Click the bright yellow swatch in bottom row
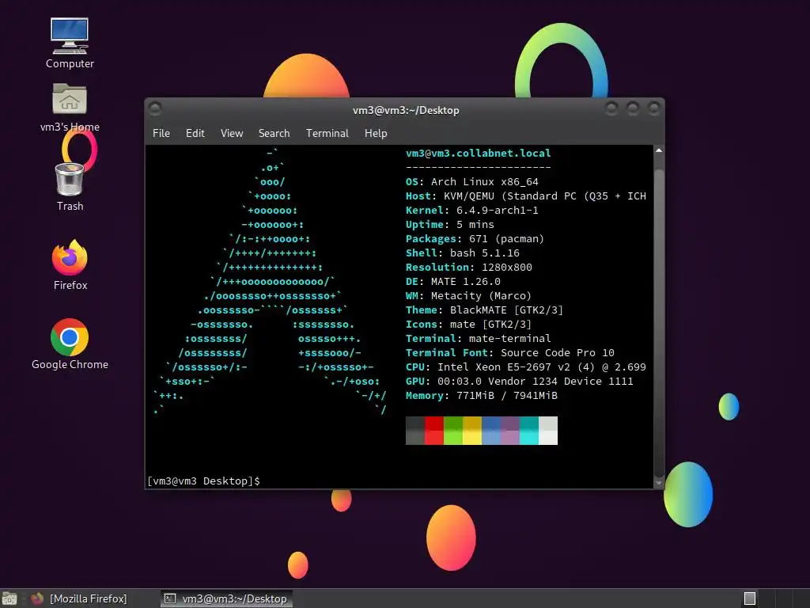The height and width of the screenshot is (608, 810). [x=472, y=437]
